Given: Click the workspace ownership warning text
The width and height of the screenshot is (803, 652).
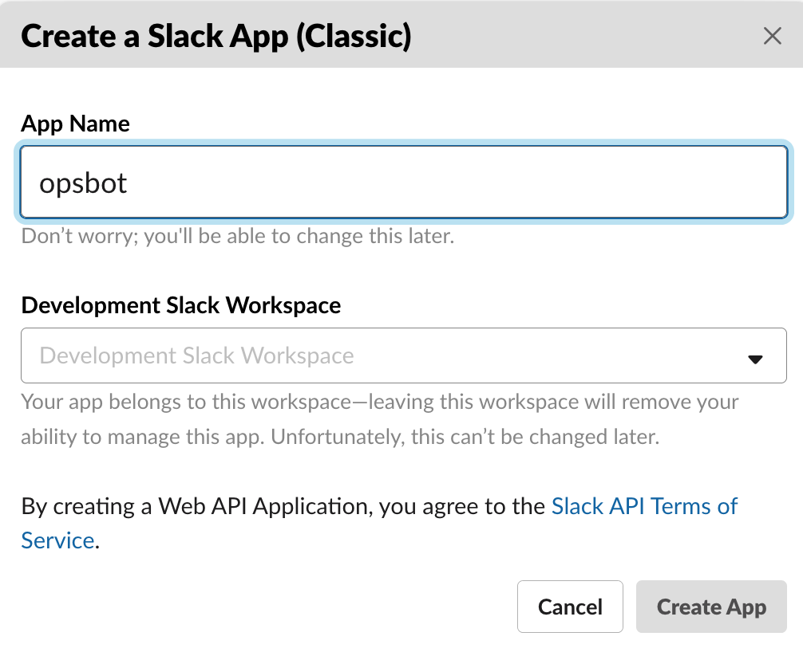Looking at the screenshot, I should click(x=379, y=402).
